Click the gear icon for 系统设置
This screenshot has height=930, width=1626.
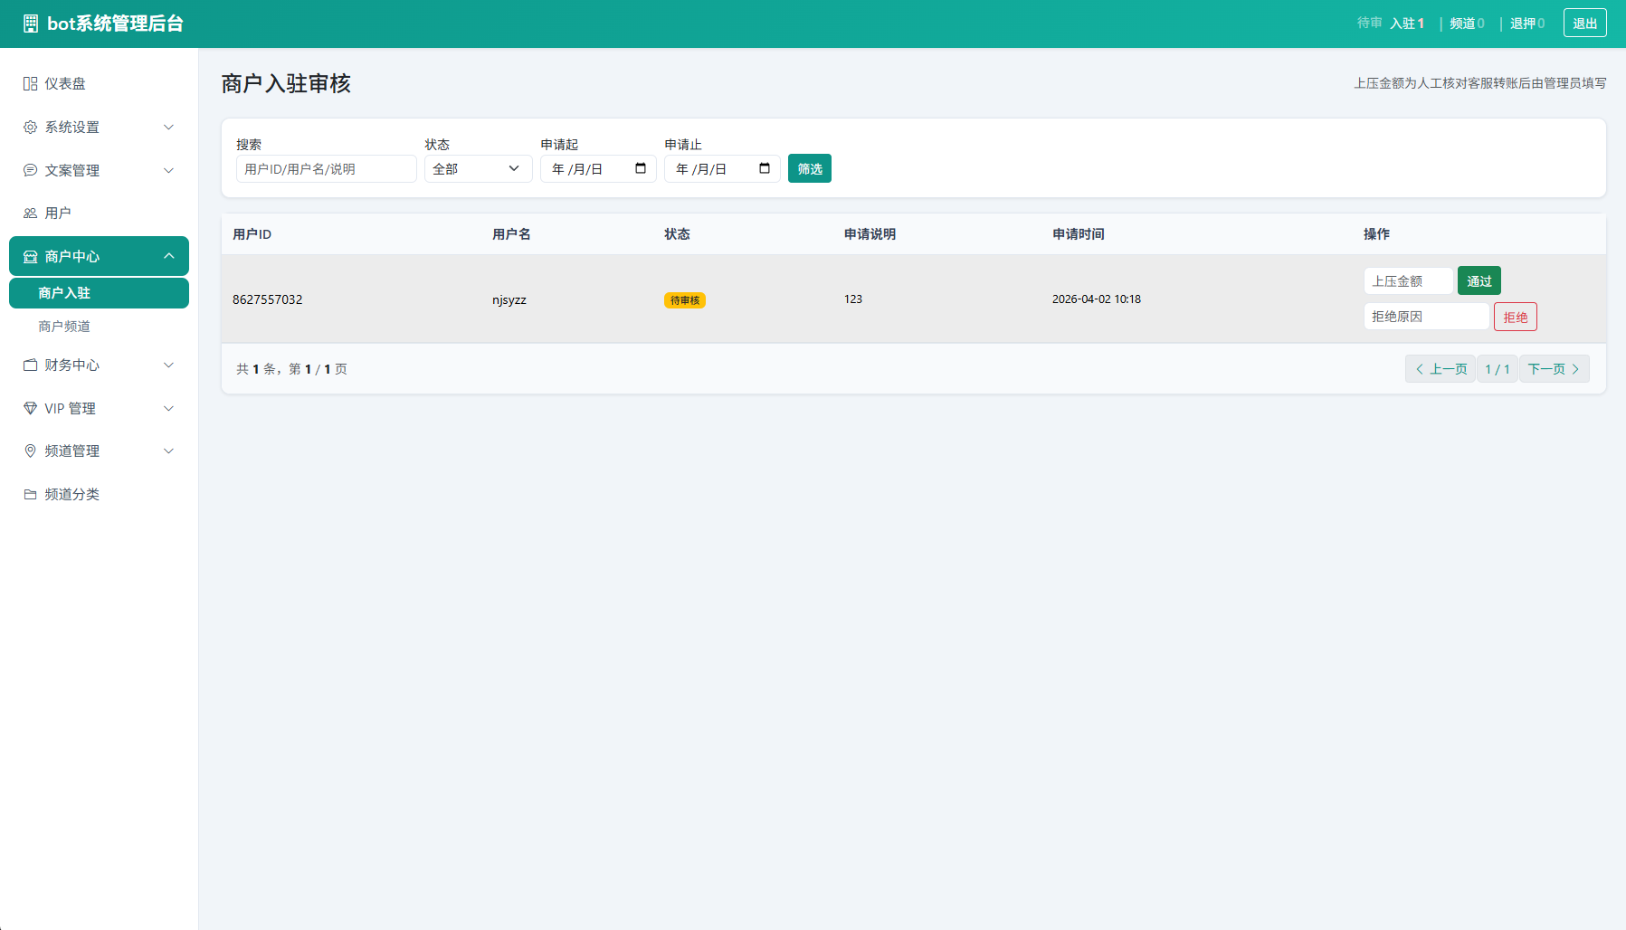coord(30,127)
